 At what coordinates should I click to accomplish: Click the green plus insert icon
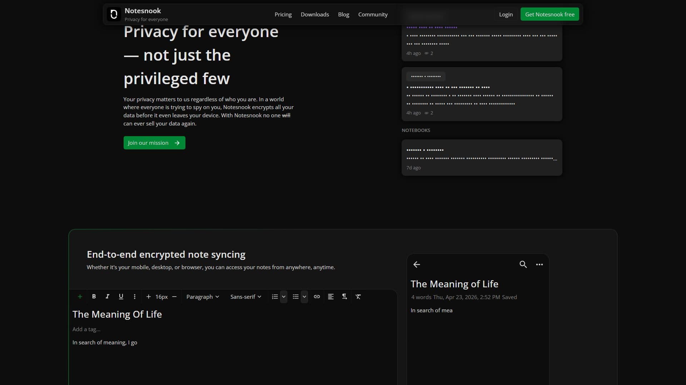[x=80, y=297]
